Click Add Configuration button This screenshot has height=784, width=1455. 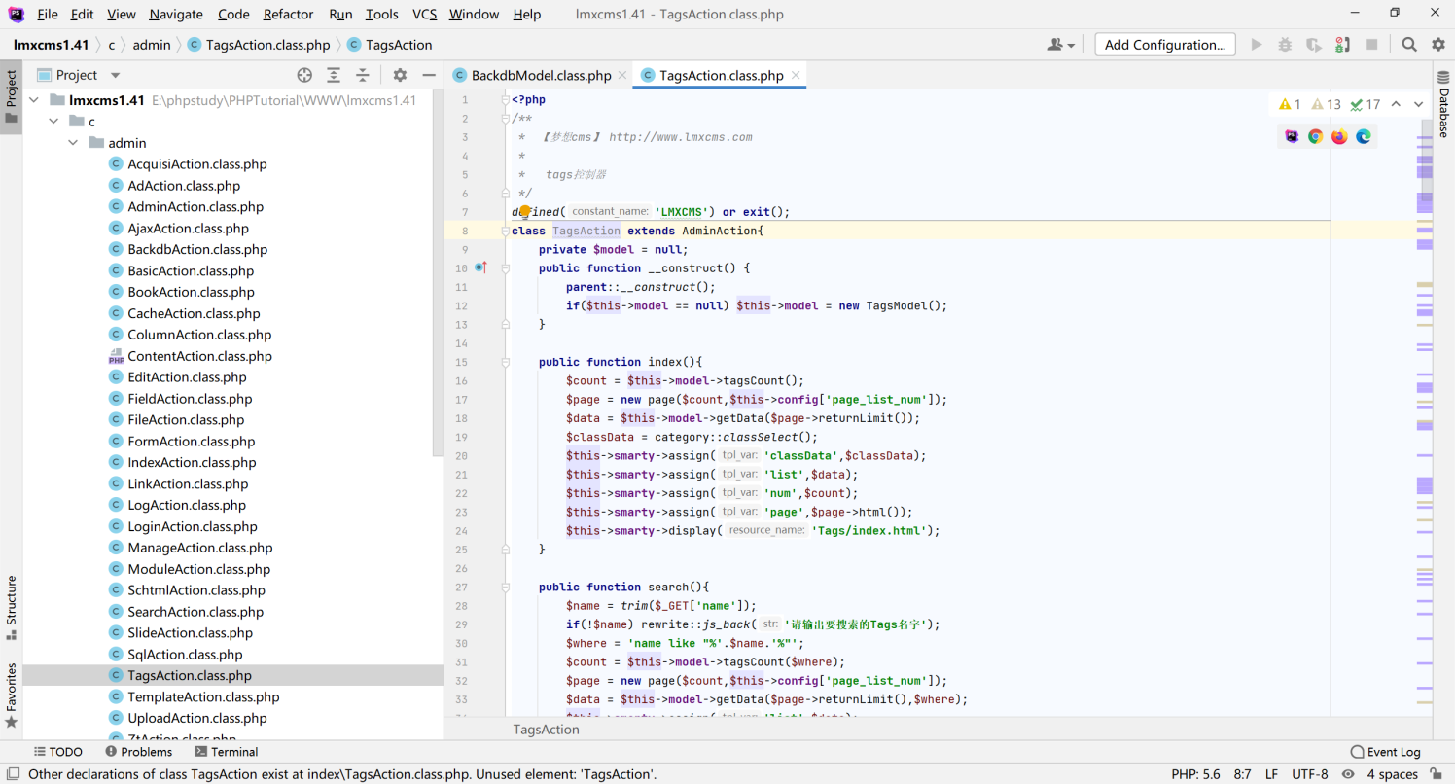click(1164, 45)
